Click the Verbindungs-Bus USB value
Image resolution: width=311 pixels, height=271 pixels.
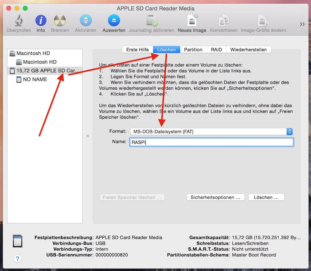(x=100, y=243)
